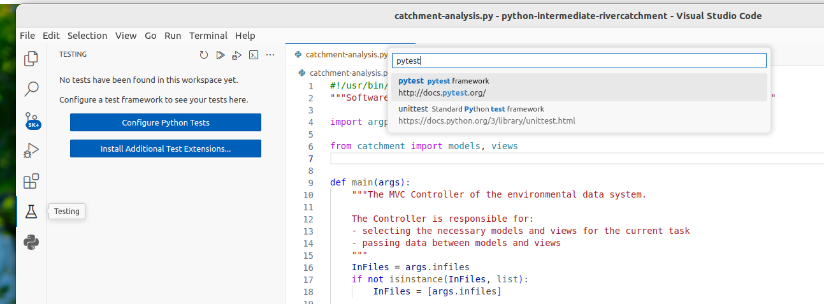Open the Extensions view icon
Image resolution: width=824 pixels, height=304 pixels.
click(x=31, y=181)
